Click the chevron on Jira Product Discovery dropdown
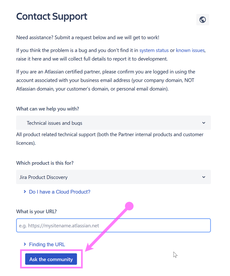The image size is (230, 276). tap(203, 177)
